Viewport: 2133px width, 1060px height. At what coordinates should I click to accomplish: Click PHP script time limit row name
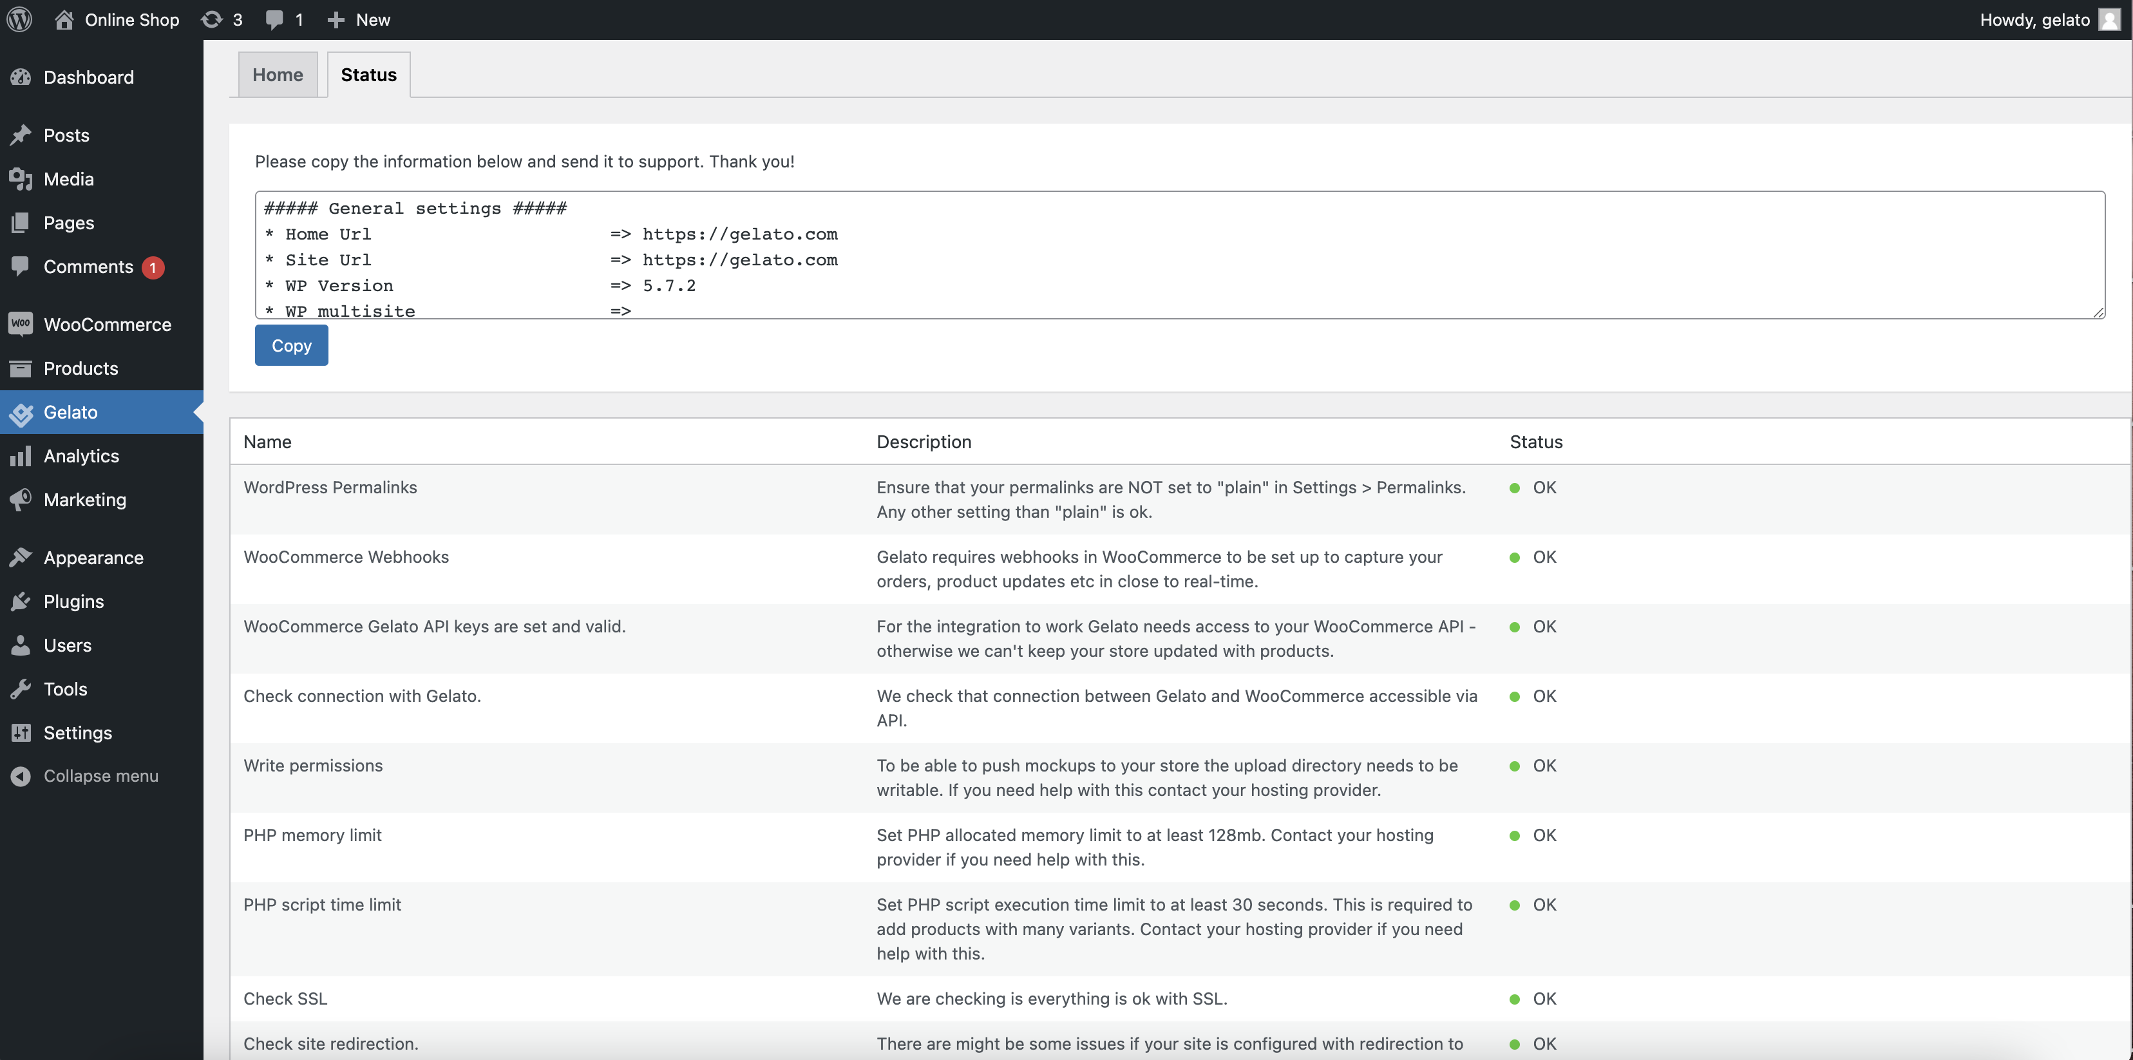pyautogui.click(x=322, y=905)
